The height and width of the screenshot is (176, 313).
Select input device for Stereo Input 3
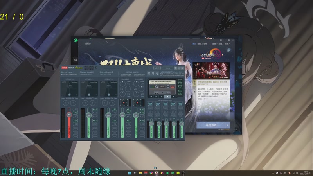coord(106,75)
